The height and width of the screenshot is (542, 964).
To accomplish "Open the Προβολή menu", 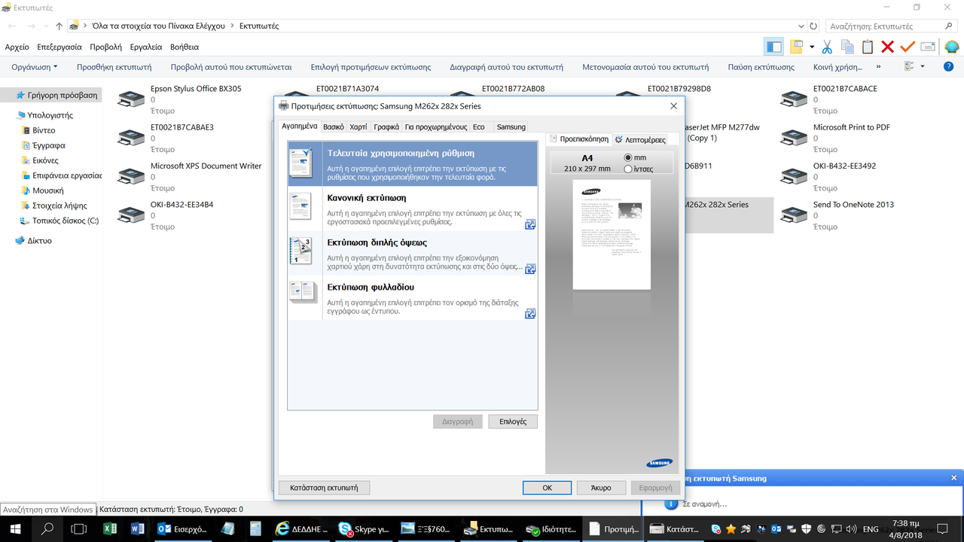I will (x=105, y=47).
